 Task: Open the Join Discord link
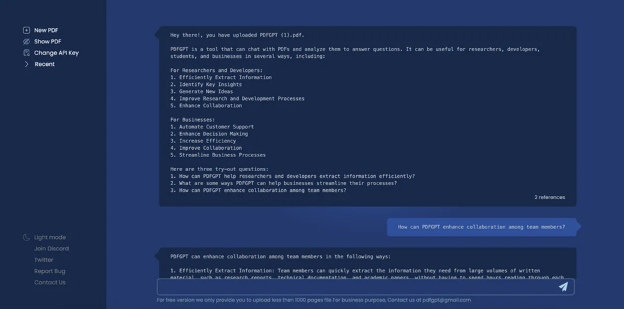click(51, 248)
